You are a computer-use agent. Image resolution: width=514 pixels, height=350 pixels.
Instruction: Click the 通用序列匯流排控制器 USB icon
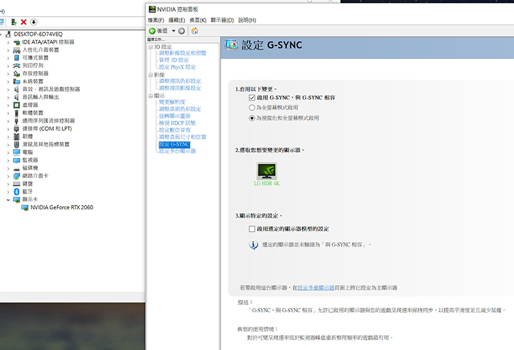17,121
